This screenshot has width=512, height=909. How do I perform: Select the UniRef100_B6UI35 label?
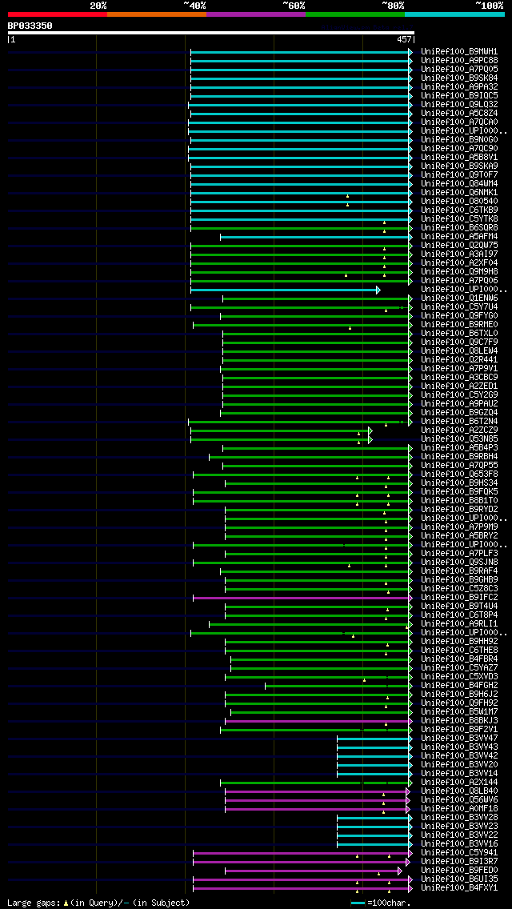pyautogui.click(x=459, y=879)
